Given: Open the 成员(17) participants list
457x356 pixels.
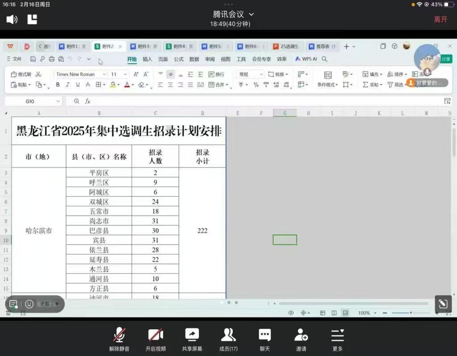Looking at the screenshot, I should [228, 339].
